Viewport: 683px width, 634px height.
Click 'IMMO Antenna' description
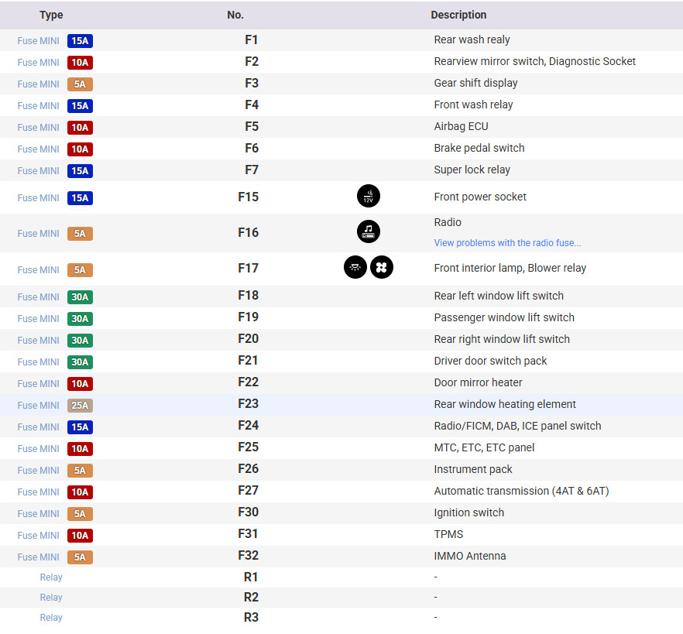point(470,556)
